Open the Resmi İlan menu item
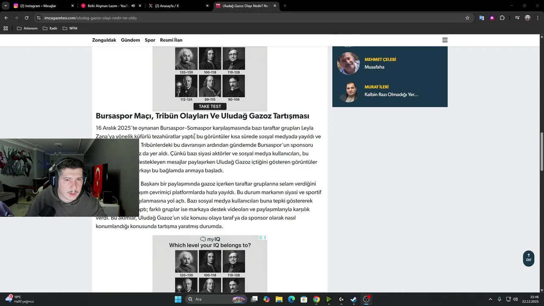Image resolution: width=544 pixels, height=306 pixels. 171,40
